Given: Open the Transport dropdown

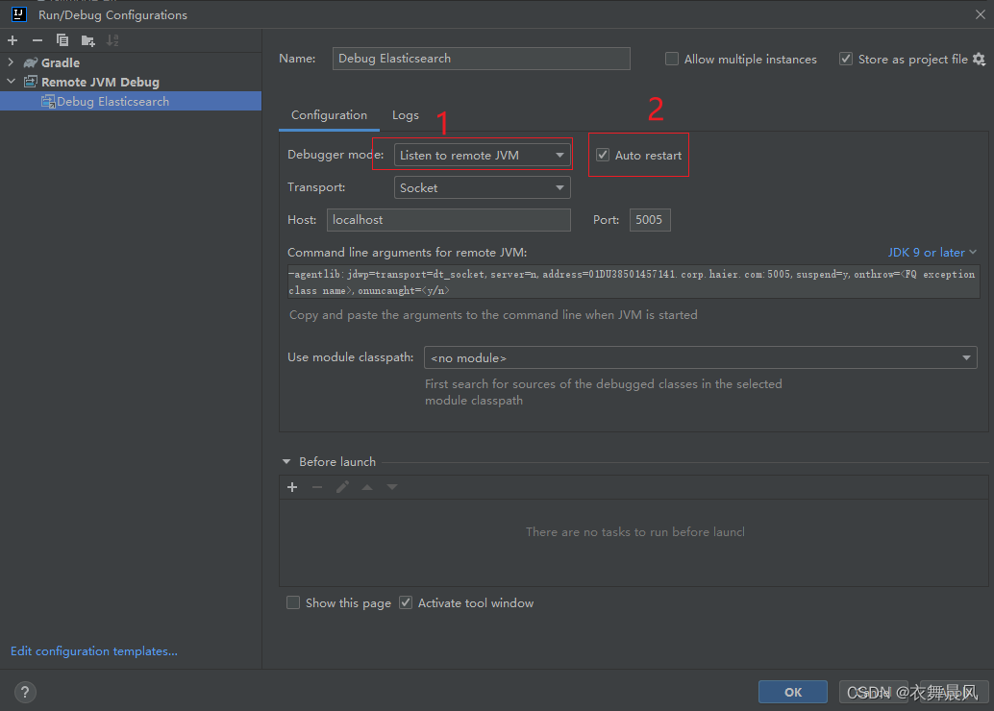Looking at the screenshot, I should pos(483,188).
